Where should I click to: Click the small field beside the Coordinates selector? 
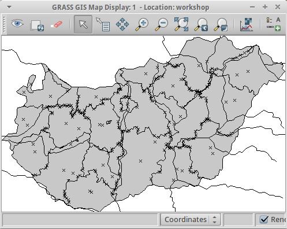(238, 219)
